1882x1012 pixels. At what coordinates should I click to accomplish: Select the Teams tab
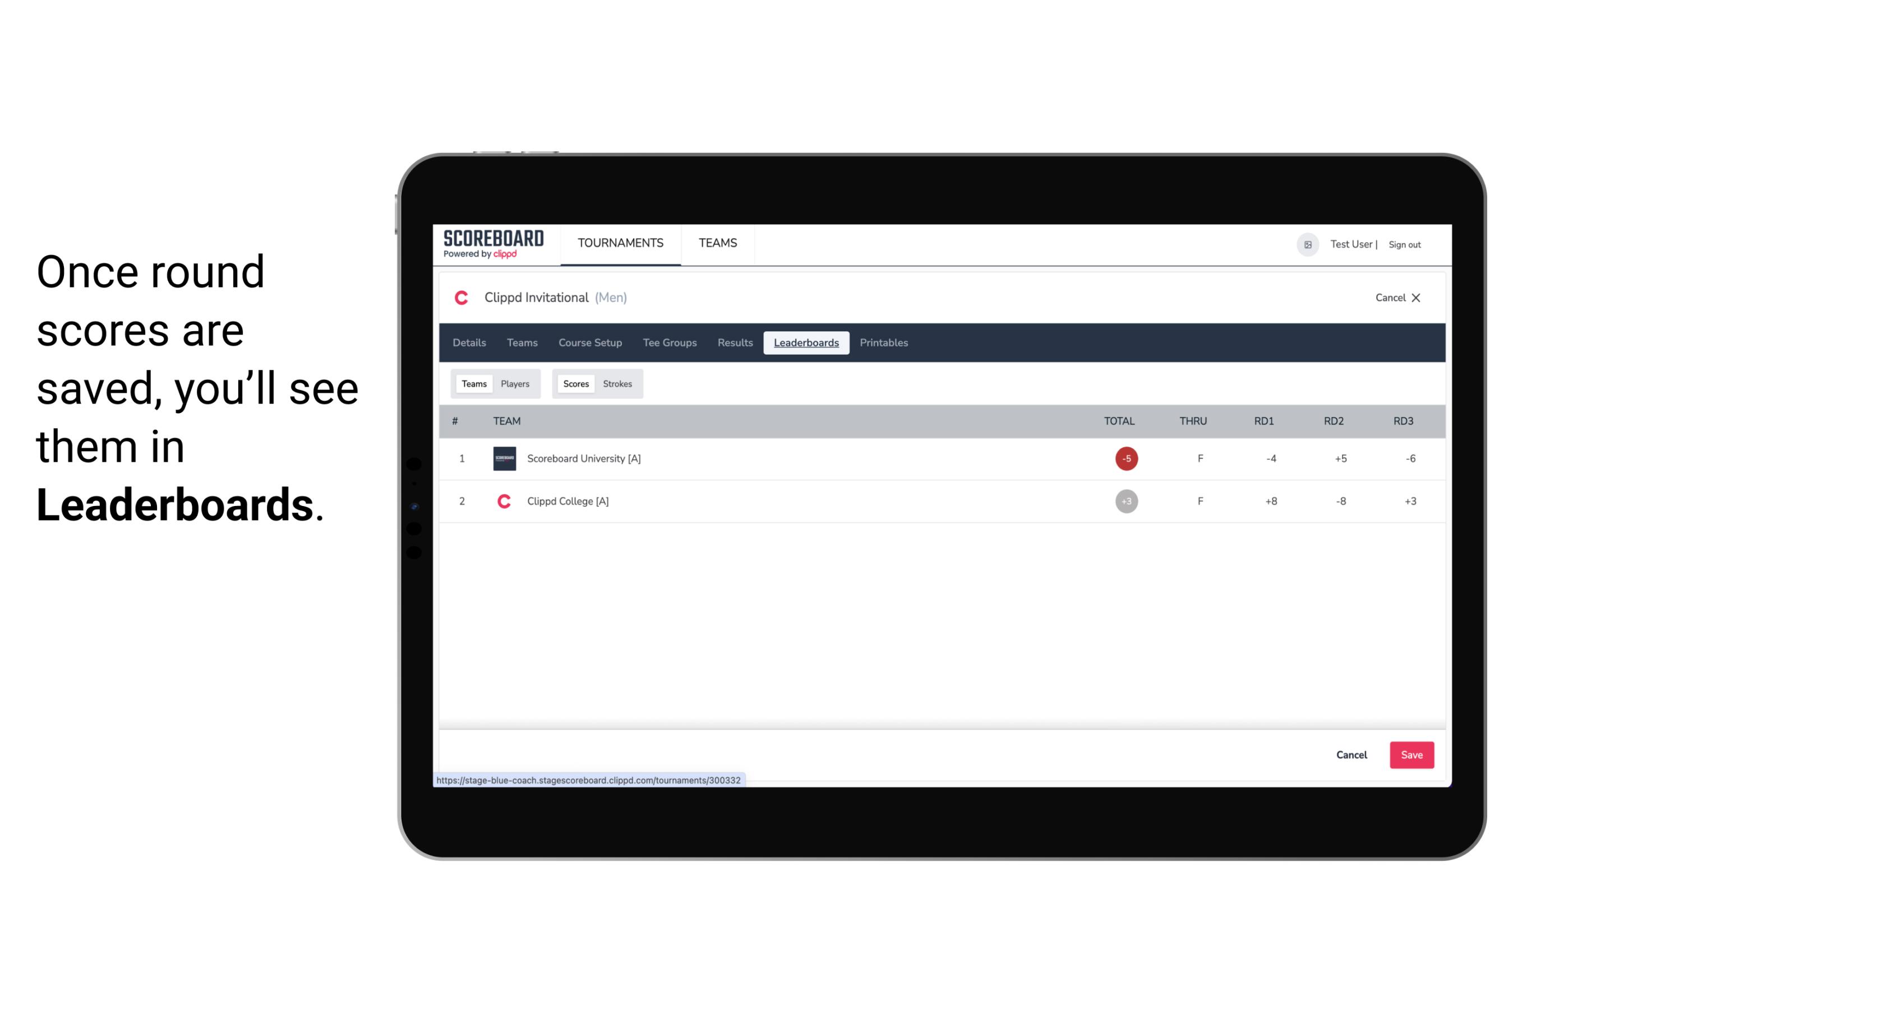pyautogui.click(x=473, y=384)
